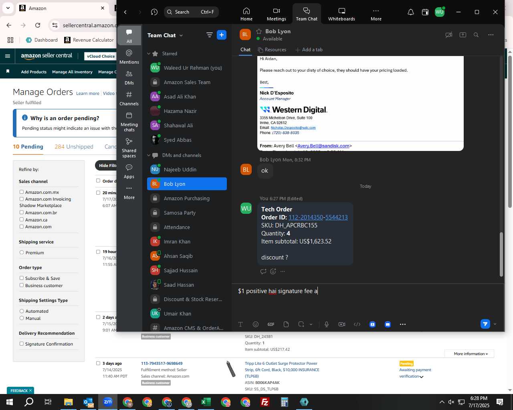The image size is (513, 410).
Task: Open the notifications bell
Action: tap(410, 12)
